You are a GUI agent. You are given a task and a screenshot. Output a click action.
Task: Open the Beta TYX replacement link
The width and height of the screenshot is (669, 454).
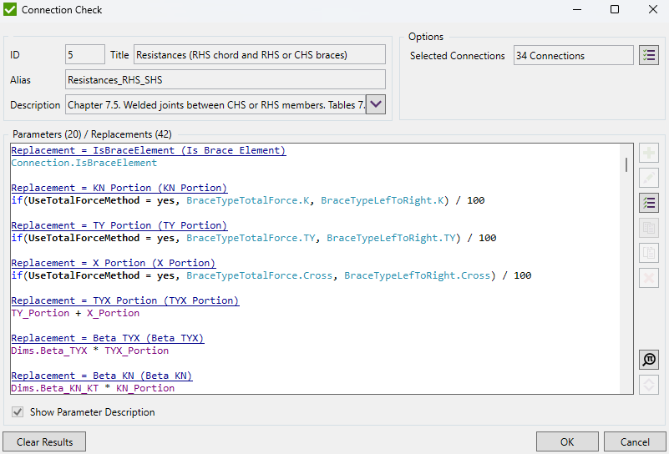pyautogui.click(x=107, y=338)
